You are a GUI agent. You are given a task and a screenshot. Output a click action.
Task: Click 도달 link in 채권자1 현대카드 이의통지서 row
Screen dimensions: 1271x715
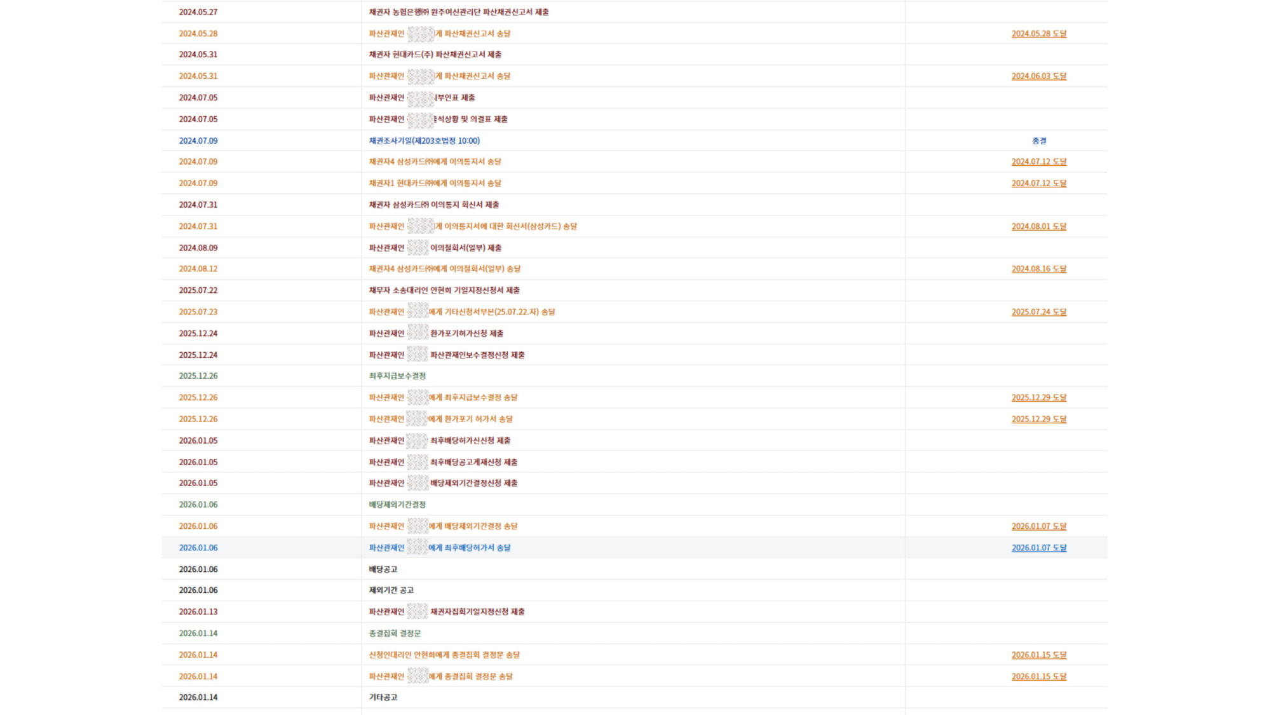click(x=1039, y=184)
